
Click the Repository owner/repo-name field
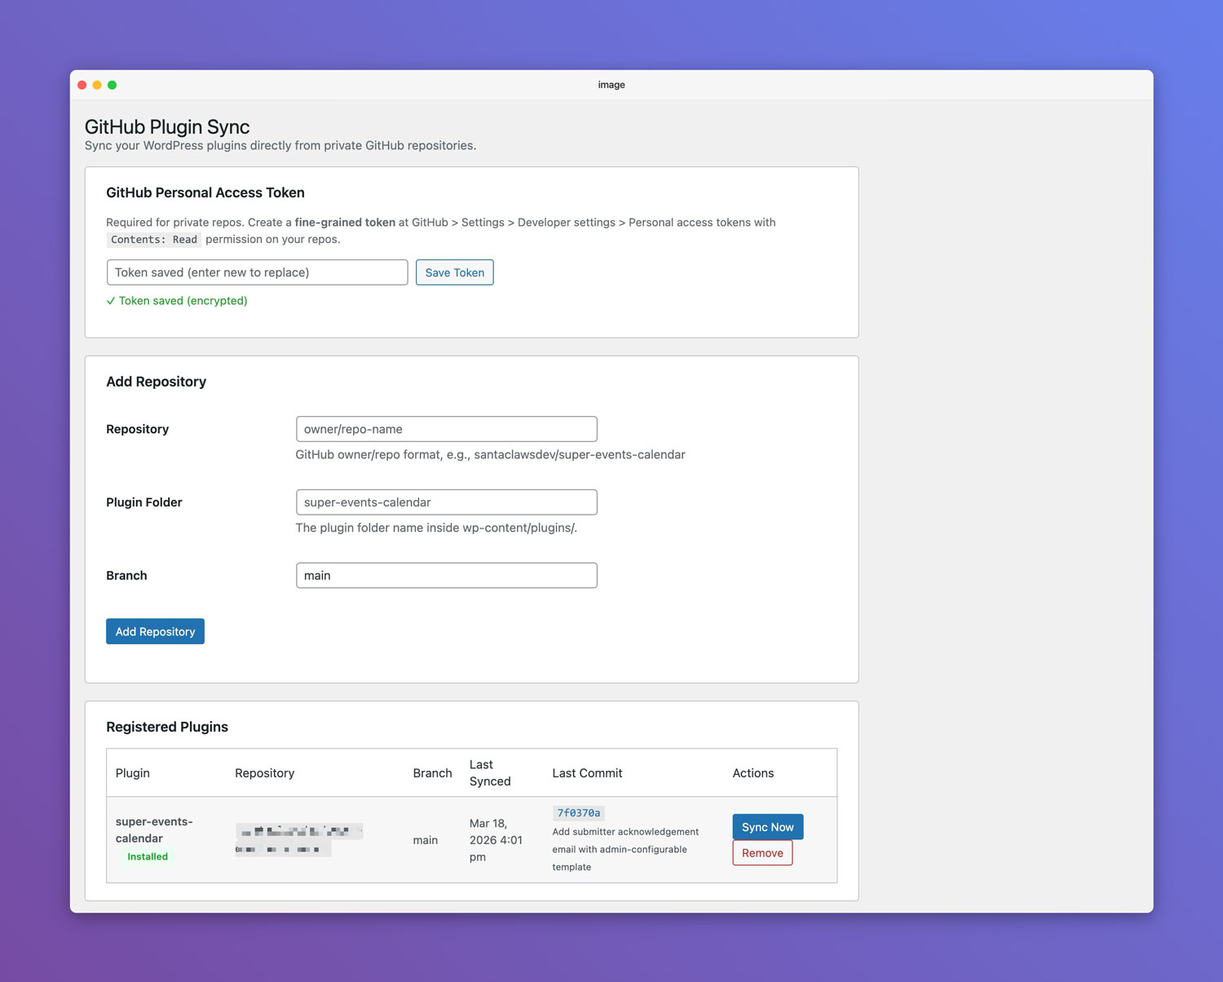pyautogui.click(x=446, y=429)
